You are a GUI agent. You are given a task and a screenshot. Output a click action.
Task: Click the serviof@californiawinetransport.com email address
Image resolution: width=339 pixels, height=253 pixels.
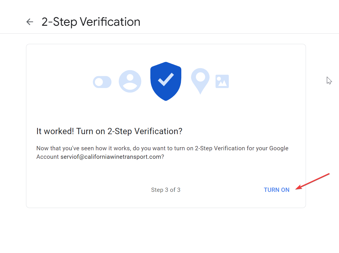(x=111, y=157)
